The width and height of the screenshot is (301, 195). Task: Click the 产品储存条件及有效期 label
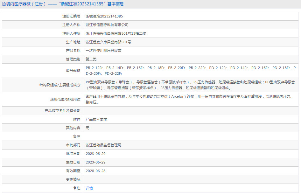[62, 111]
